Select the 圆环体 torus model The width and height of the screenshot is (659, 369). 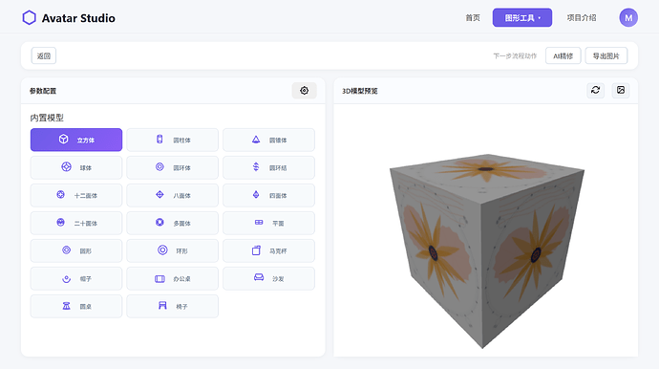(x=172, y=167)
